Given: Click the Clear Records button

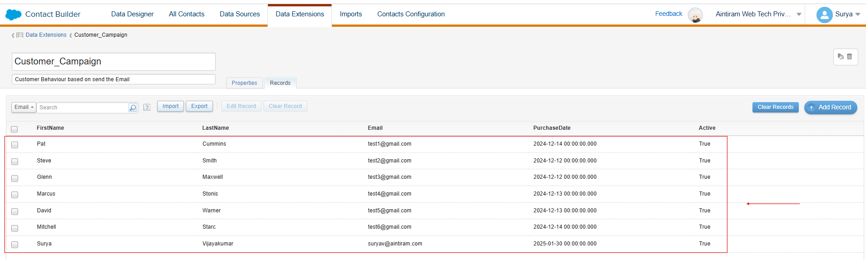Looking at the screenshot, I should tap(775, 107).
